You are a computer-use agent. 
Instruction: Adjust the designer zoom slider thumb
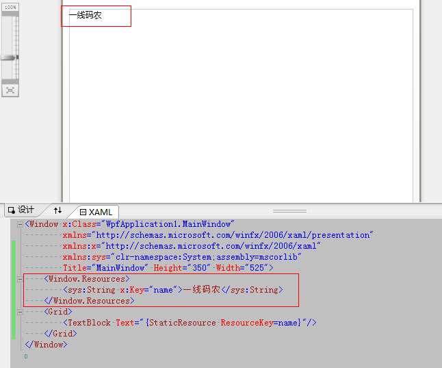click(10, 58)
